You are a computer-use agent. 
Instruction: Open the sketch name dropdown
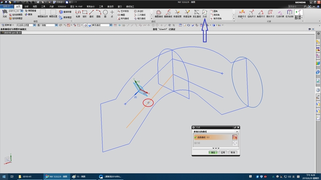[22, 11]
